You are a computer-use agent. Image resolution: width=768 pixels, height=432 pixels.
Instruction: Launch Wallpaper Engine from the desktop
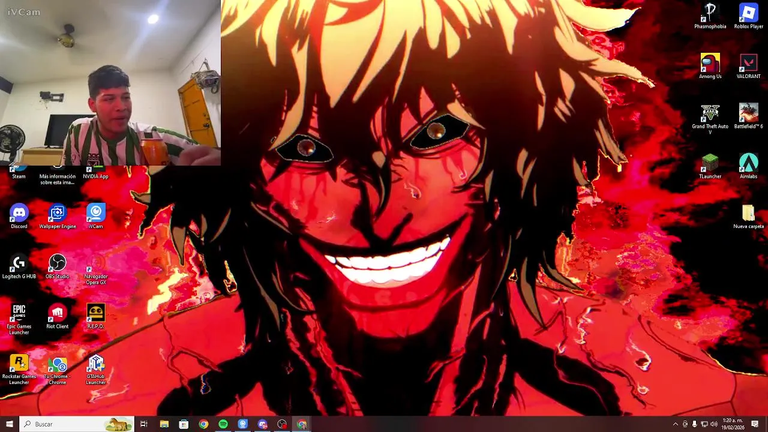coord(58,217)
